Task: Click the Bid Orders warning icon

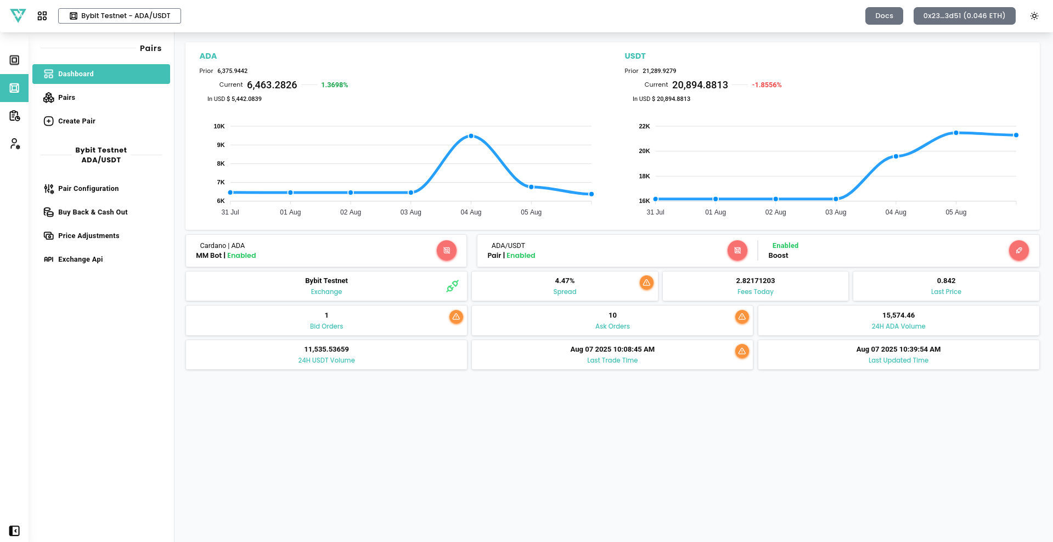Action: (x=456, y=317)
